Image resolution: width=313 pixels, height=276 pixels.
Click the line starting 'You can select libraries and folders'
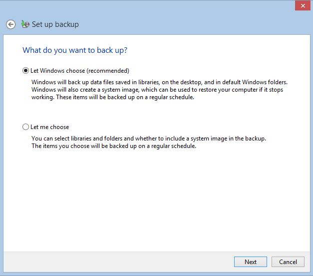149,138
